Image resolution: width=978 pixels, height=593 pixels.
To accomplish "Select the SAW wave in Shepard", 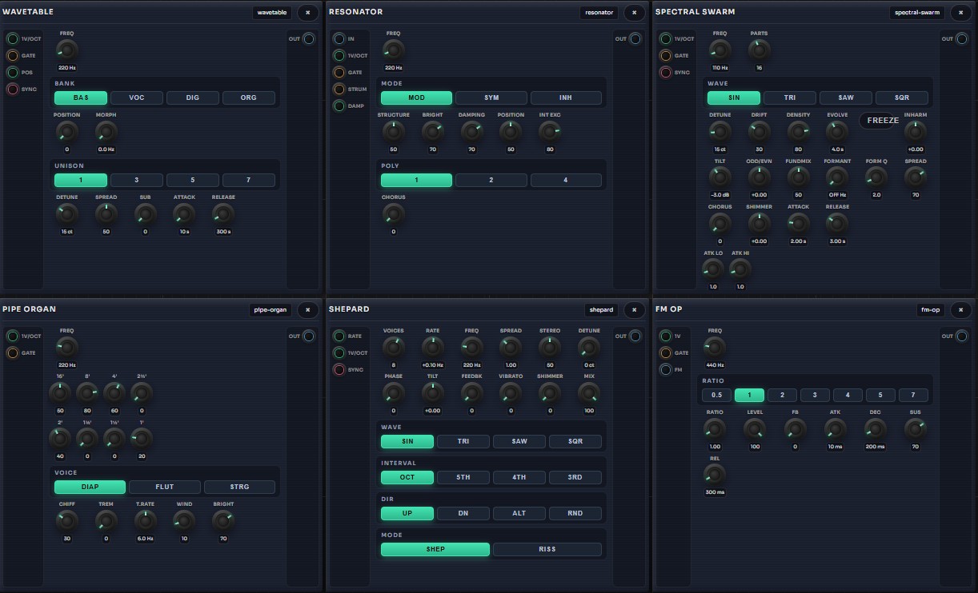I will (519, 441).
